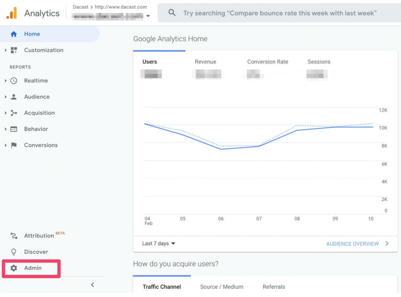Open the Admin settings
Image resolution: width=401 pixels, height=297 pixels.
33,268
